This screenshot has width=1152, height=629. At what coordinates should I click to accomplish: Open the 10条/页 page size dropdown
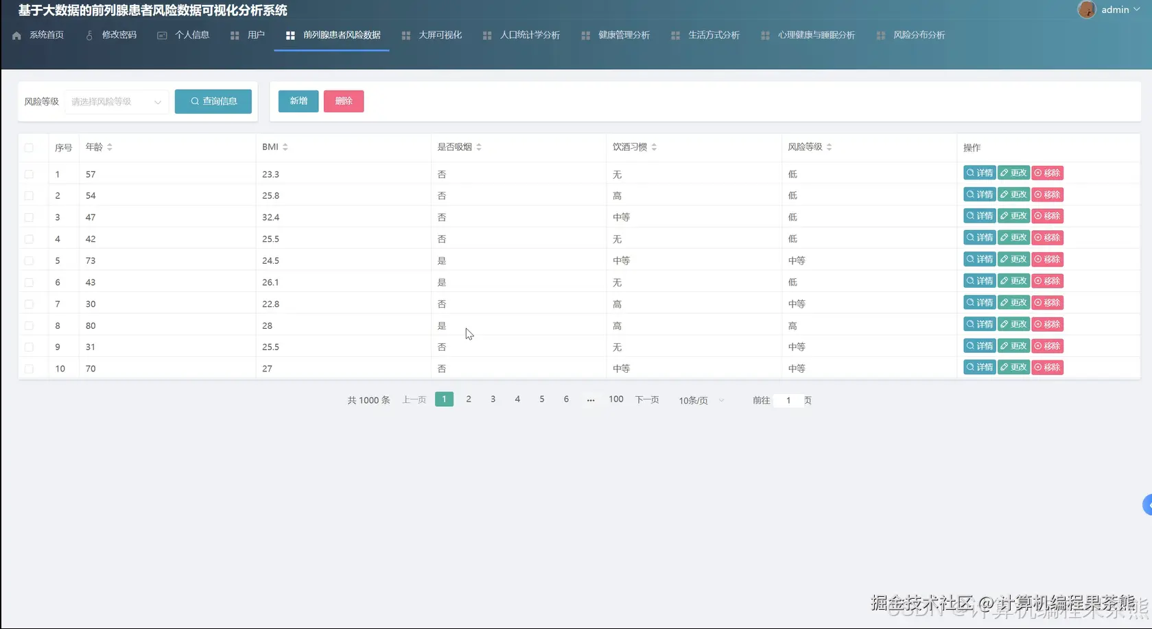698,400
